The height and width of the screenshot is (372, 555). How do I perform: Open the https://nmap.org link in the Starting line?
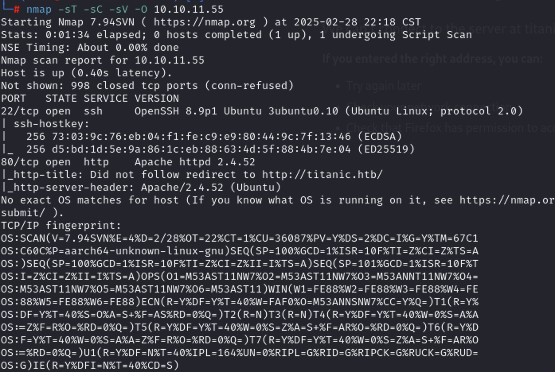pos(205,22)
